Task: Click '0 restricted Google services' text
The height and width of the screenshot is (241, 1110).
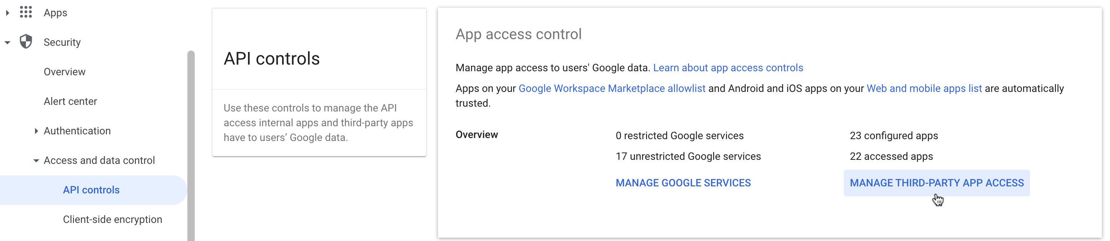Action: (679, 136)
